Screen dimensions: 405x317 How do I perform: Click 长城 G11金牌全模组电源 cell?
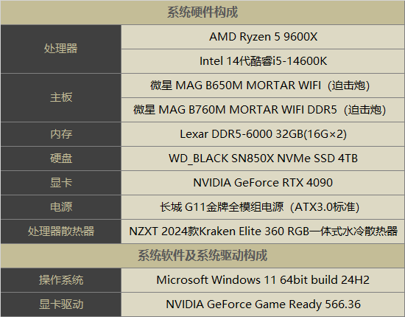[x=263, y=207]
